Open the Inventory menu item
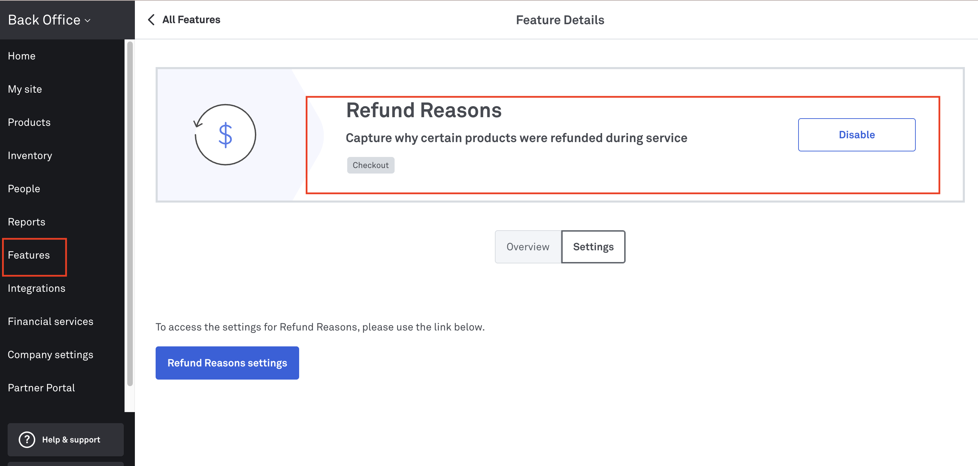This screenshot has height=466, width=978. pos(30,156)
